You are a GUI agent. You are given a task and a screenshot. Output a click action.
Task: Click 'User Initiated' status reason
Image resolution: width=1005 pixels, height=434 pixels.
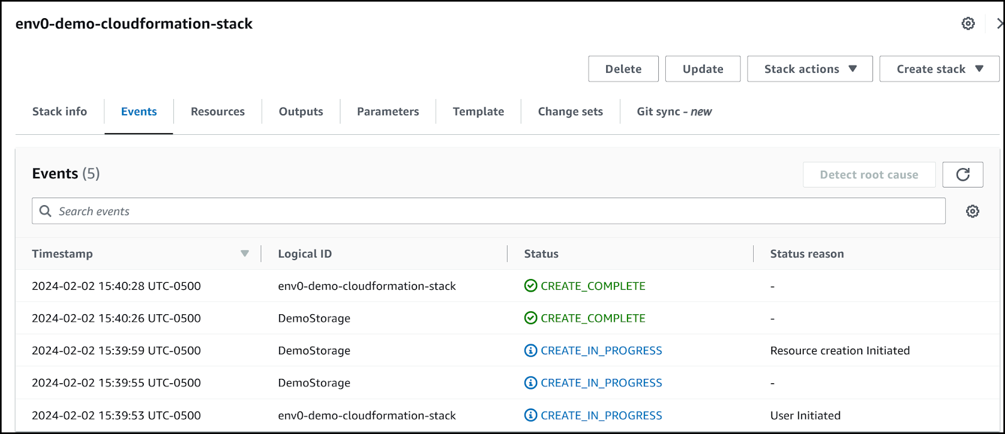(805, 415)
